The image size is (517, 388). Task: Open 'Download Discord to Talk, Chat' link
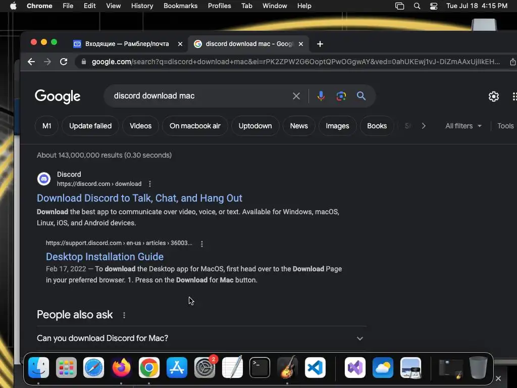[139, 198]
